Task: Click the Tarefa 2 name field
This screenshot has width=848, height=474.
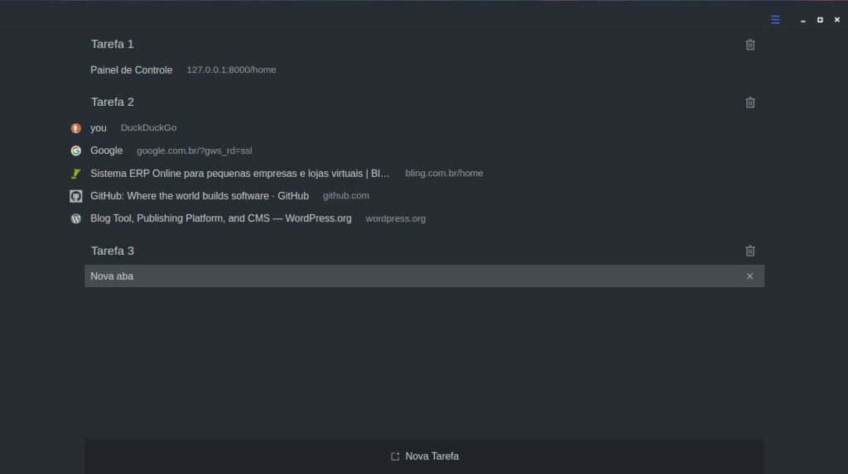Action: pos(113,103)
